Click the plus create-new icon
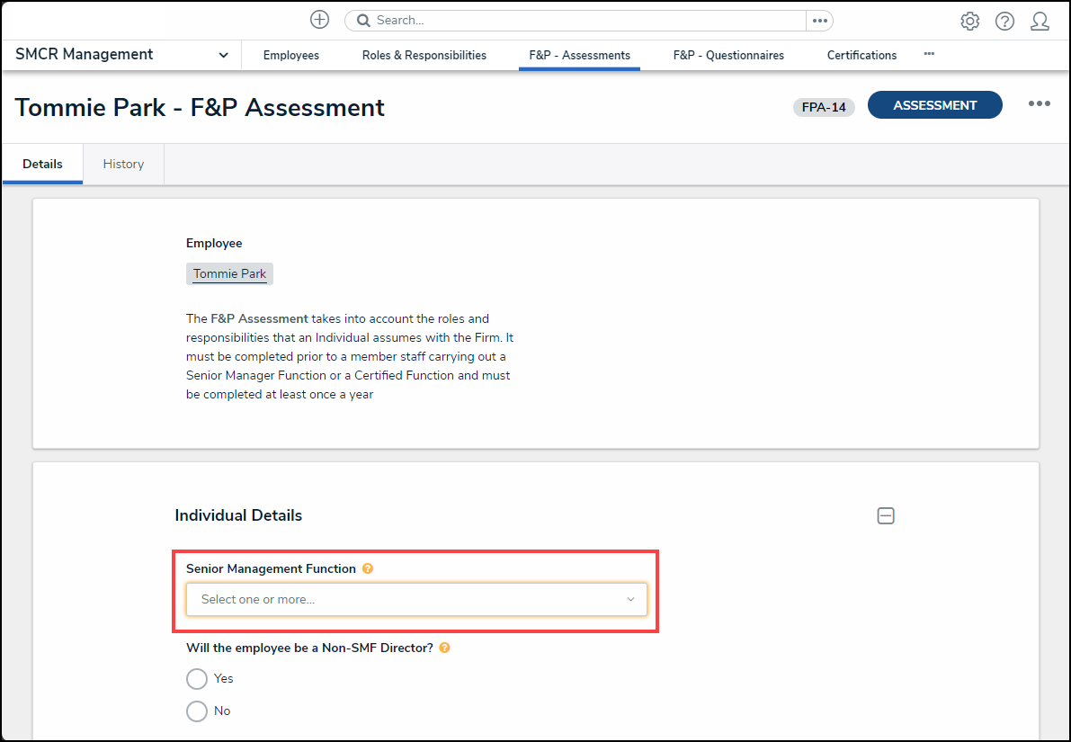This screenshot has height=742, width=1071. pos(319,20)
